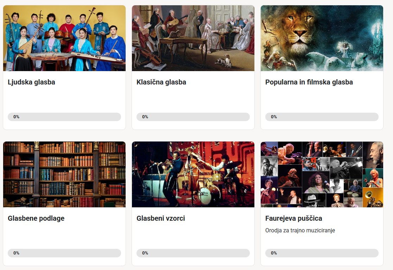Click the Klasična glasba painting image

point(193,38)
